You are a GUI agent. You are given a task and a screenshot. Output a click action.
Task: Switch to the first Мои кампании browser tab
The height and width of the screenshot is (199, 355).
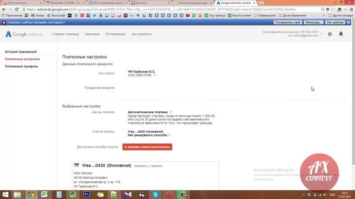point(22,3)
